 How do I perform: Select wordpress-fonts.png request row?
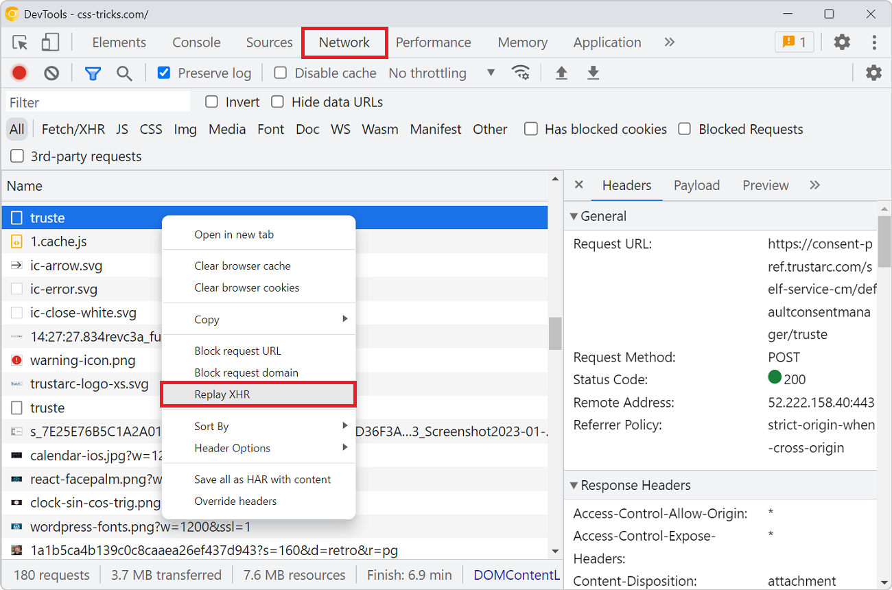tap(274, 527)
